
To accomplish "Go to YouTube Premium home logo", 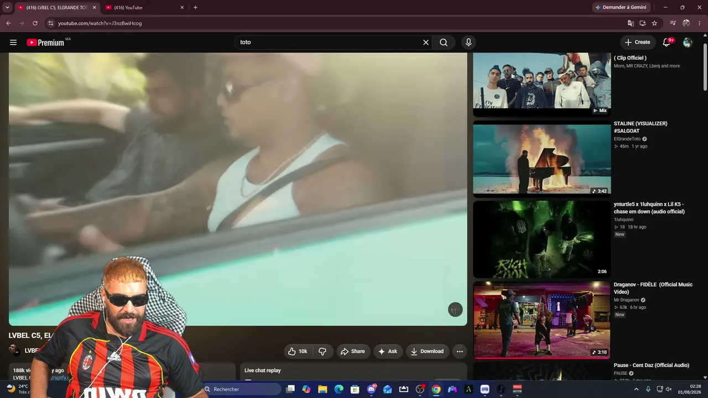I will (x=45, y=43).
